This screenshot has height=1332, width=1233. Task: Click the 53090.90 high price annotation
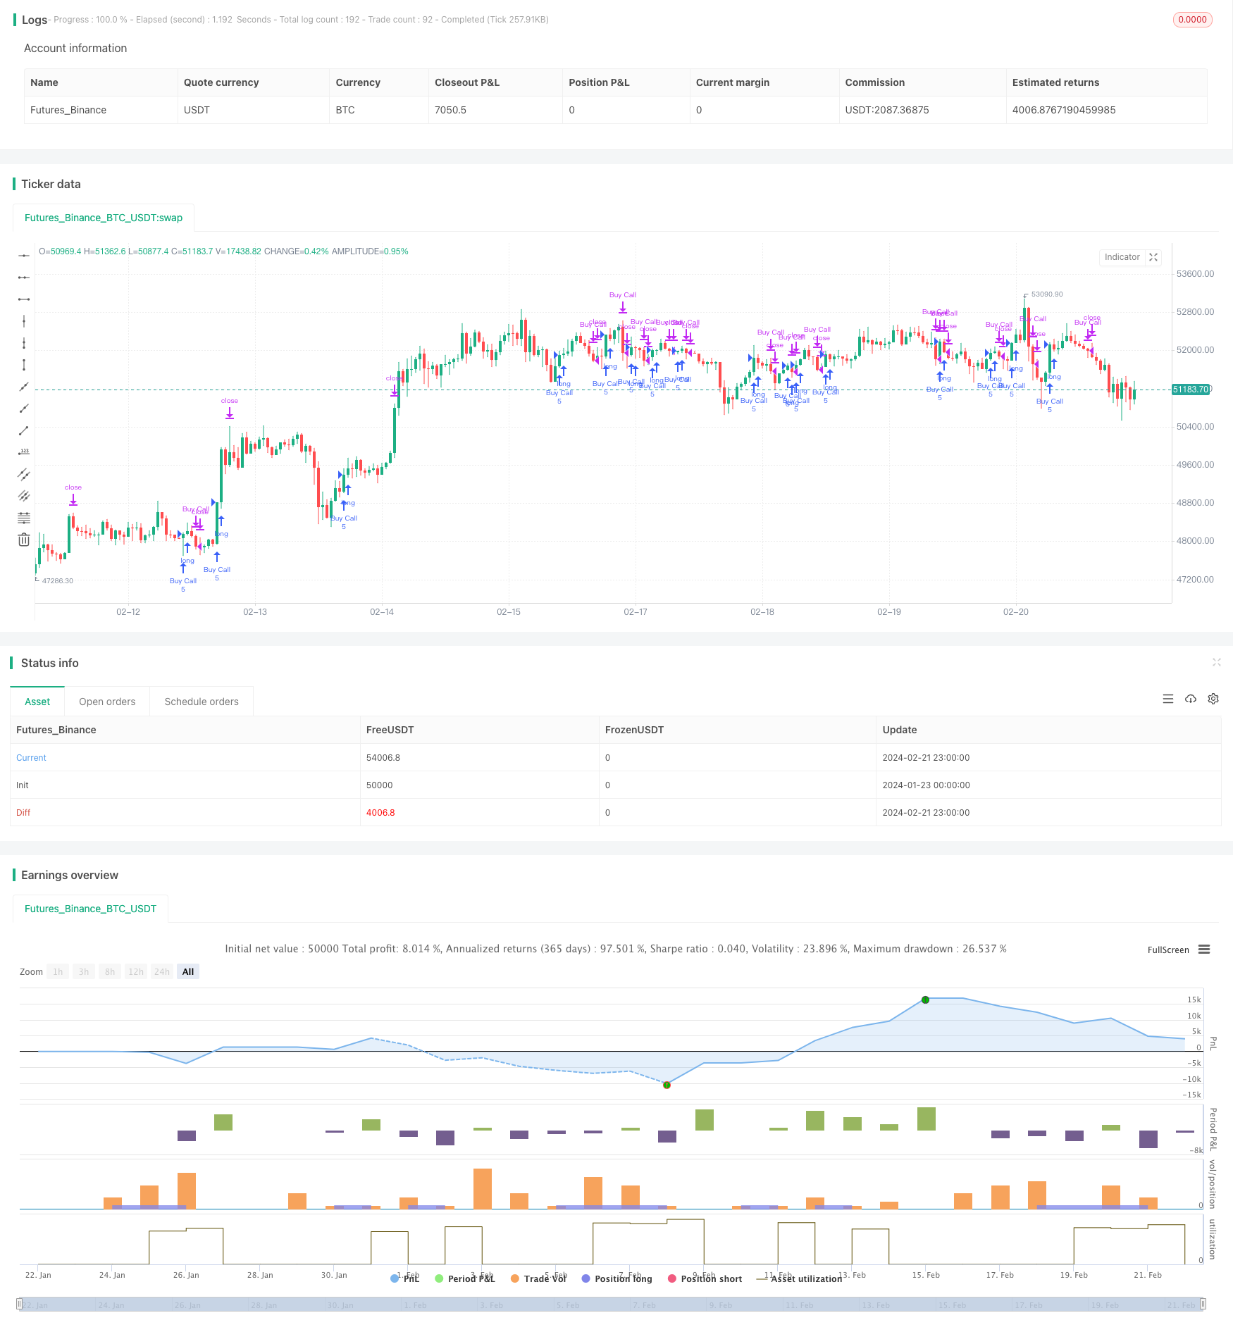pyautogui.click(x=1047, y=294)
